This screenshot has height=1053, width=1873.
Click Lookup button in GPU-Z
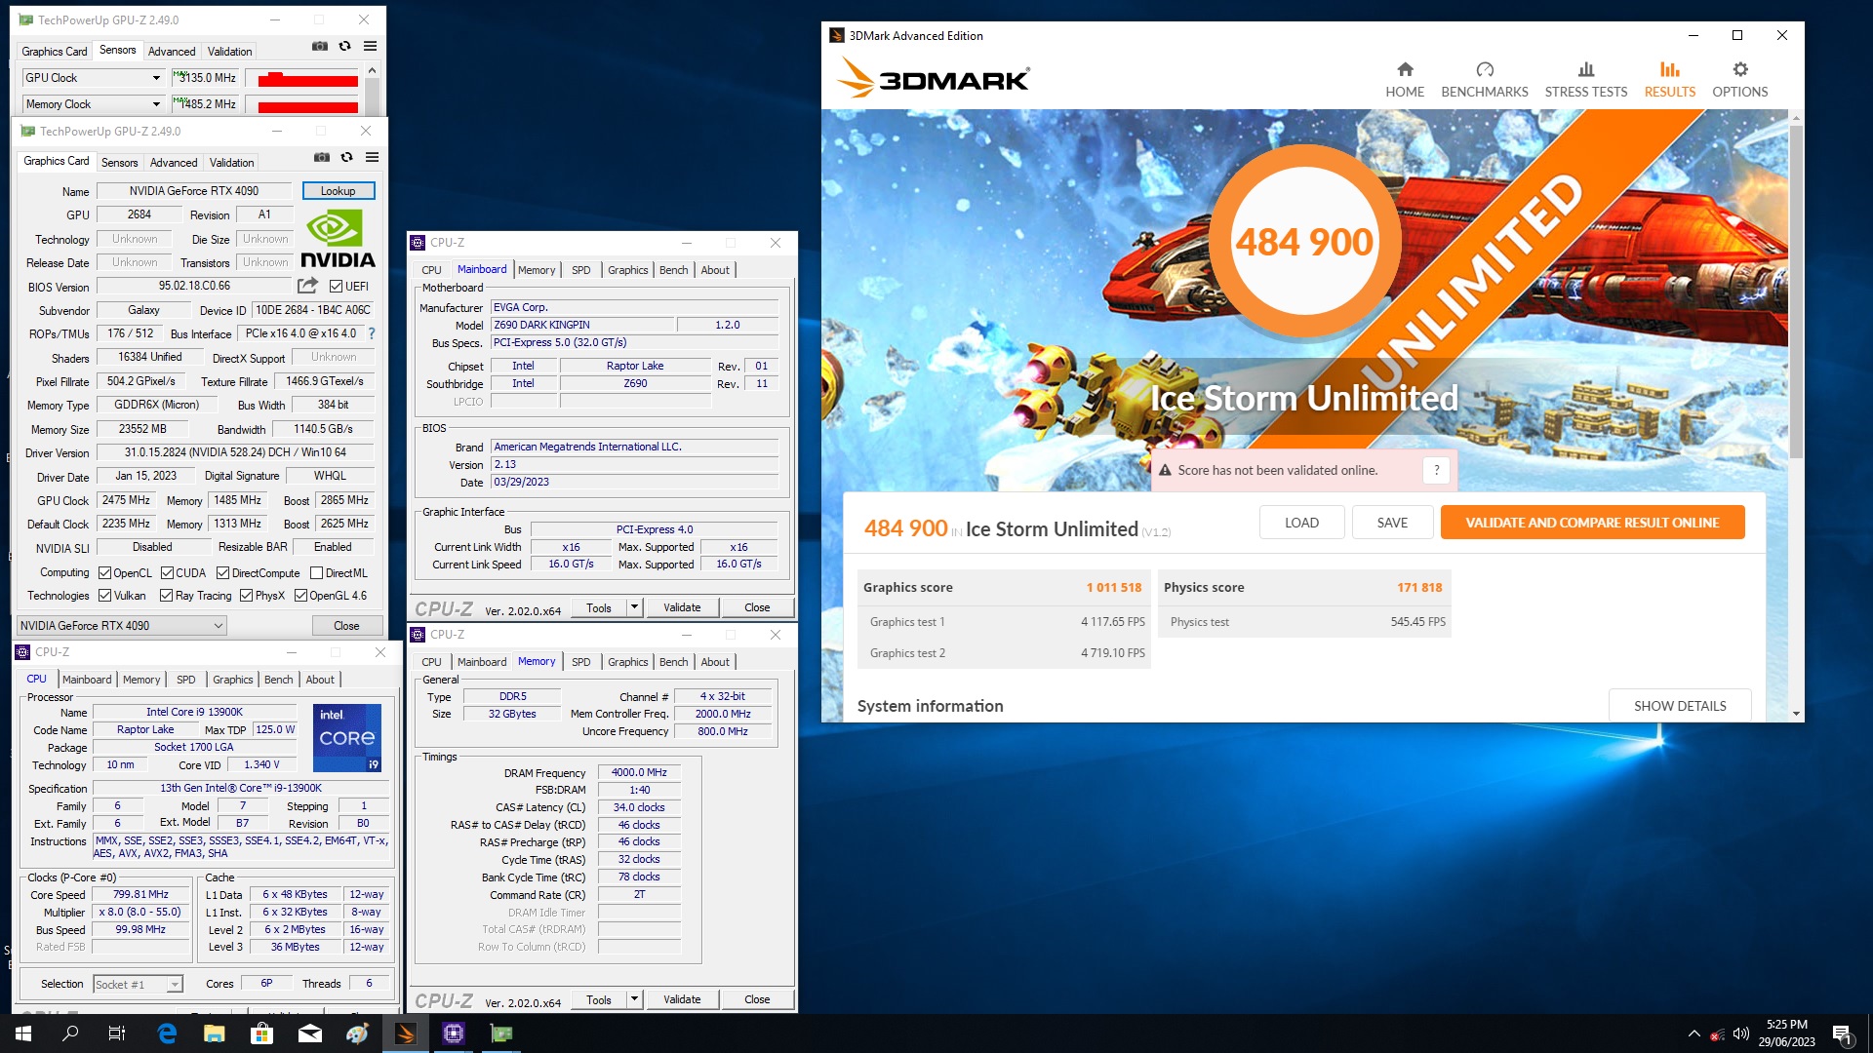point(338,191)
